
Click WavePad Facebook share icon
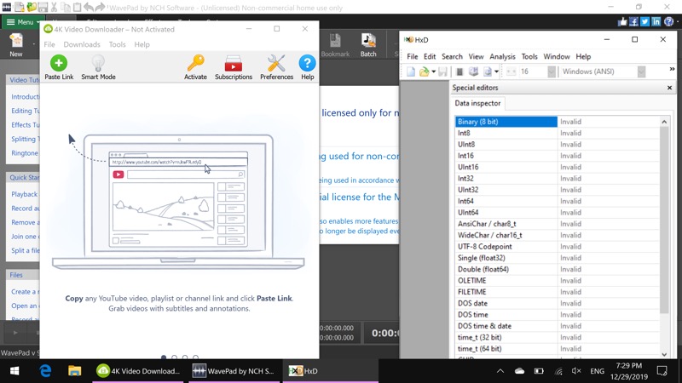pos(633,21)
